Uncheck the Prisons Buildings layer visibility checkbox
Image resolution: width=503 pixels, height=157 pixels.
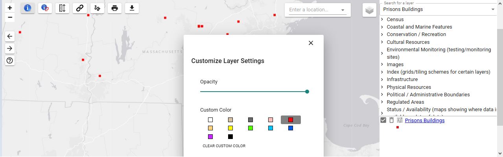coord(383,120)
